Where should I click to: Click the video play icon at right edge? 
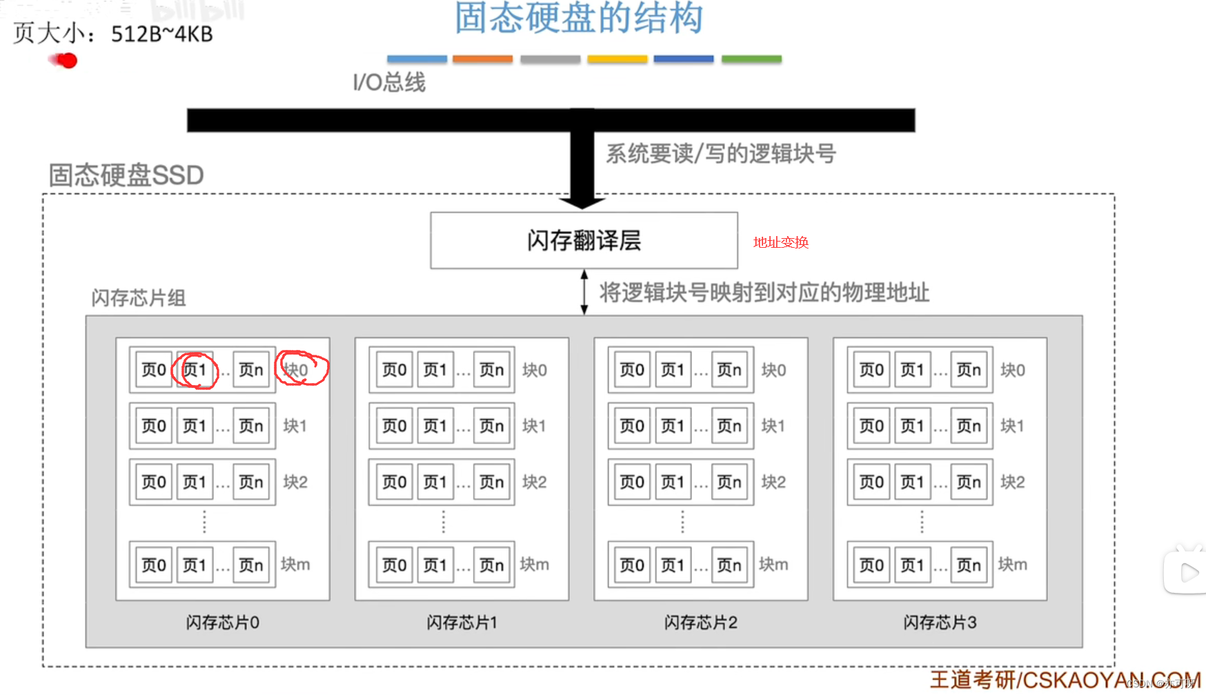coord(1186,571)
